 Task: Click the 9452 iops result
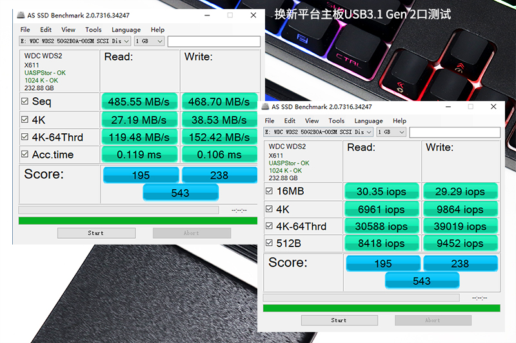tap(461, 243)
